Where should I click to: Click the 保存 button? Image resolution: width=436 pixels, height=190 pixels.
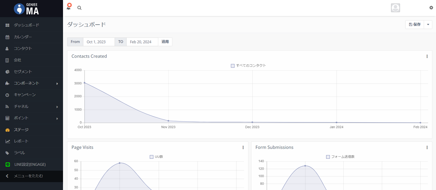pos(415,24)
